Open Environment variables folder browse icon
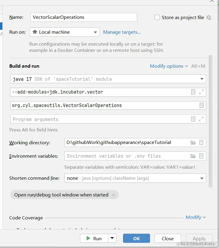 [193, 156]
